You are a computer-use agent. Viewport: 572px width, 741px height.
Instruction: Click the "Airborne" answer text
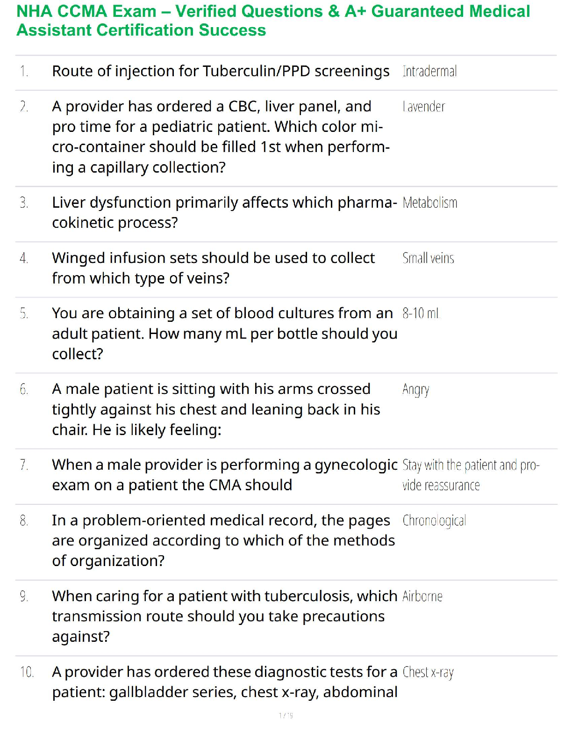coord(422,596)
